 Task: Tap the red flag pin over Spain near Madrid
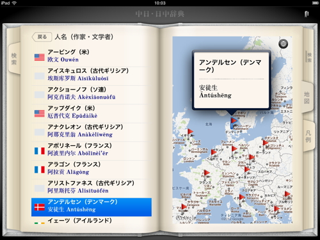[x=184, y=209]
